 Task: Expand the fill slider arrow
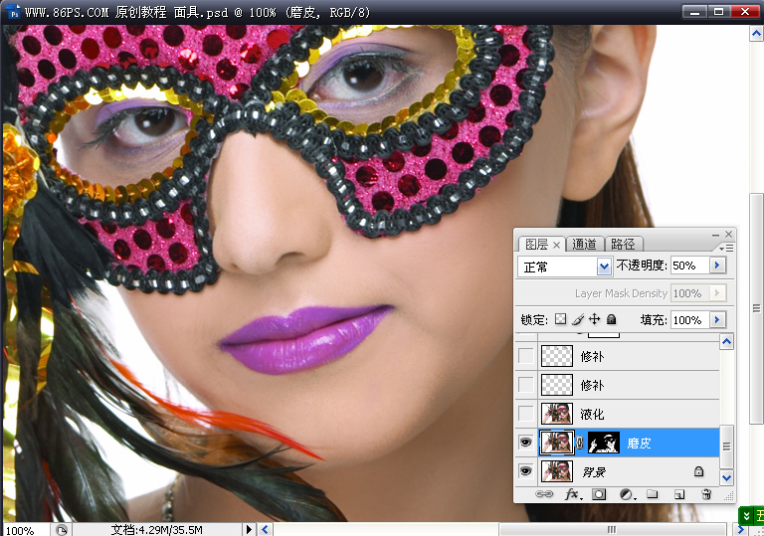(x=717, y=320)
